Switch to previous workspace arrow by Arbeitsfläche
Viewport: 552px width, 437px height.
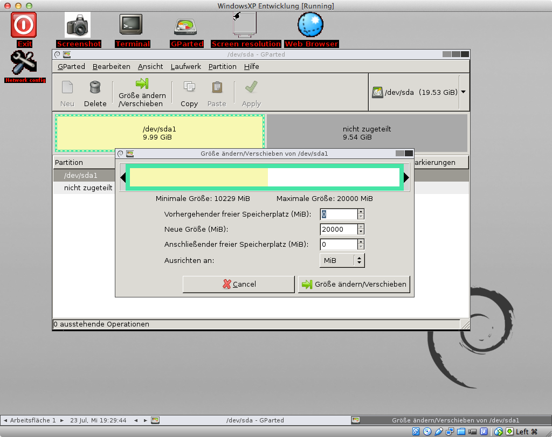pos(5,420)
